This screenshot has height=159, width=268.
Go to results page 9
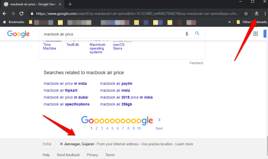click(x=134, y=128)
